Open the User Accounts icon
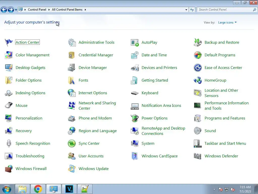Screen dimensions: 258x194 point(72,156)
